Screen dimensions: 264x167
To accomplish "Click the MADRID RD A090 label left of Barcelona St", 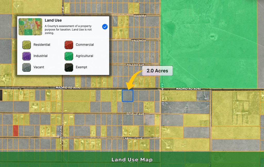I will coord(68,87).
